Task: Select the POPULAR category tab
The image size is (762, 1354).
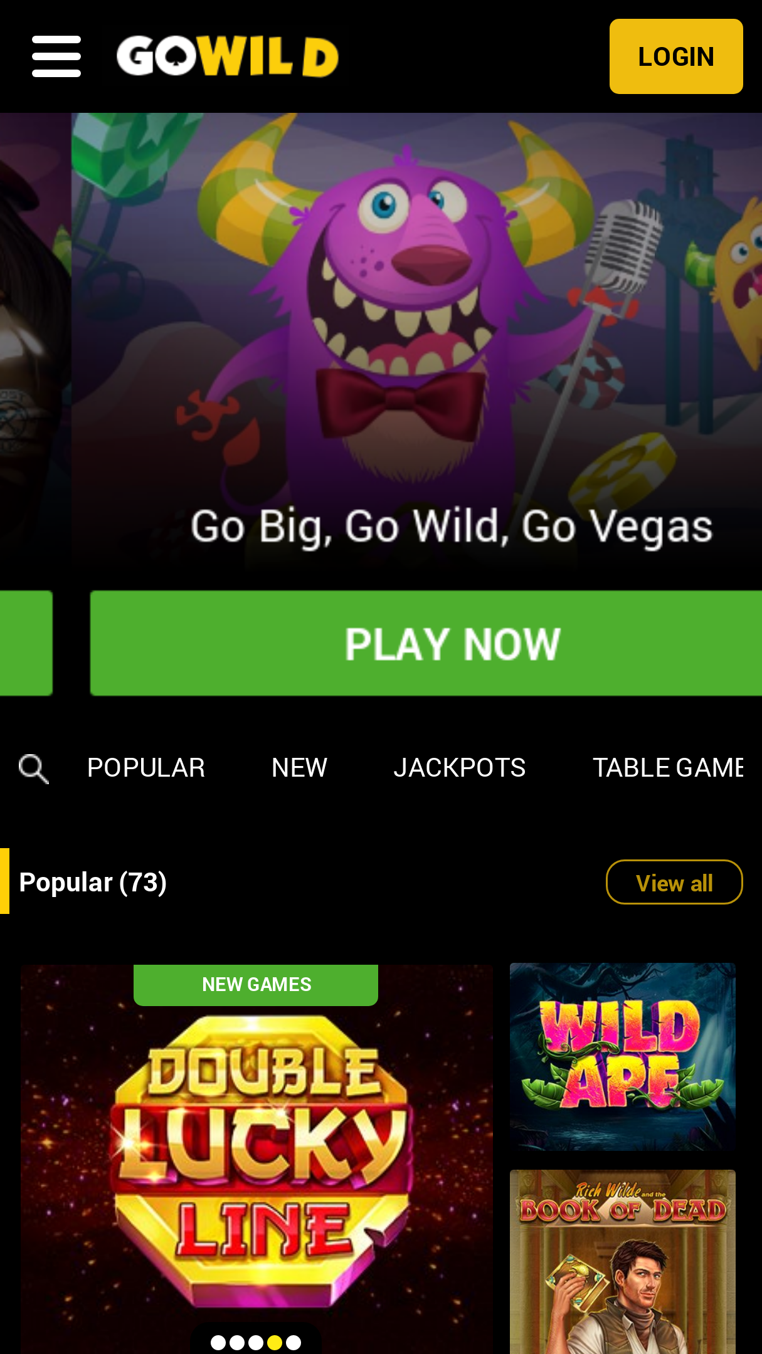Action: 146,768
